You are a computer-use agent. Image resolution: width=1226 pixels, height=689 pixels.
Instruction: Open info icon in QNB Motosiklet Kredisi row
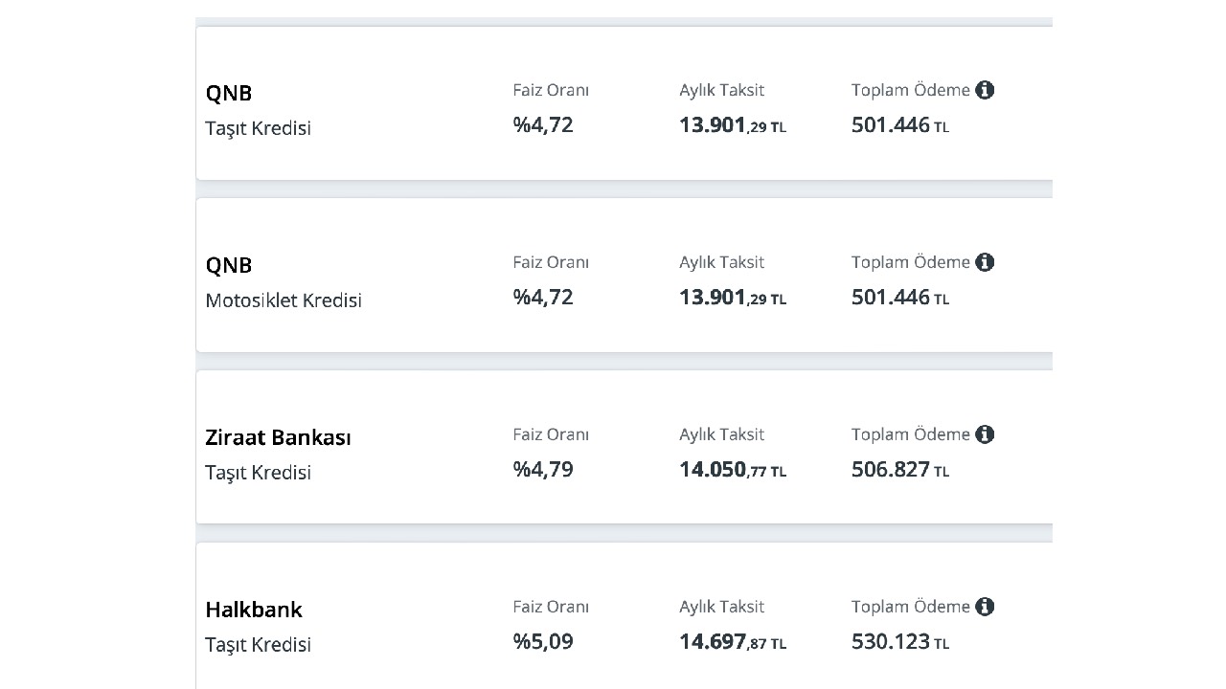coord(985,262)
